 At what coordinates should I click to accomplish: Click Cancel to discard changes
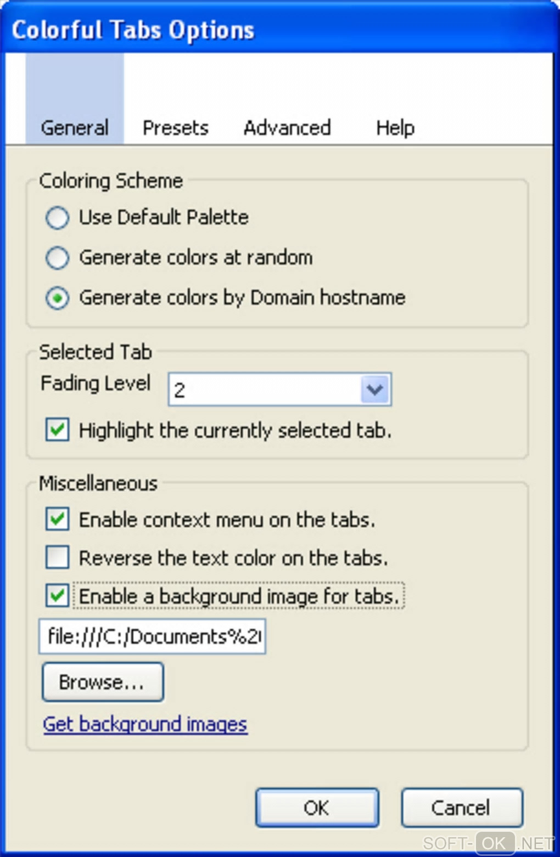tap(461, 808)
